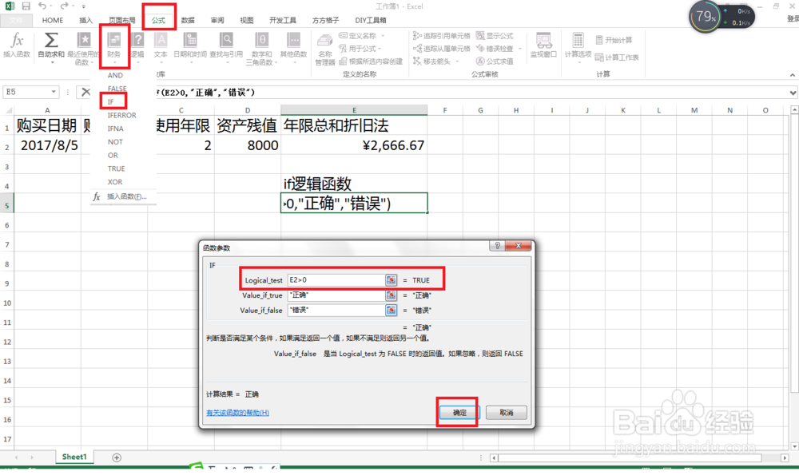Open the 其他函数 more functions icon
Viewport: 799px width, 475px height.
pos(293,40)
